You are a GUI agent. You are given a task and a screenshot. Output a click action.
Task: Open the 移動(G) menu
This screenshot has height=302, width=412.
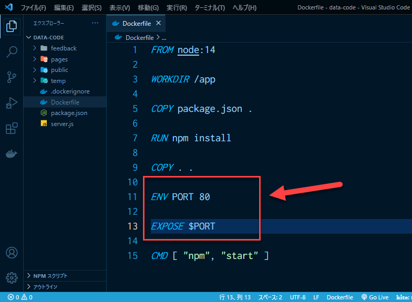[x=148, y=7]
